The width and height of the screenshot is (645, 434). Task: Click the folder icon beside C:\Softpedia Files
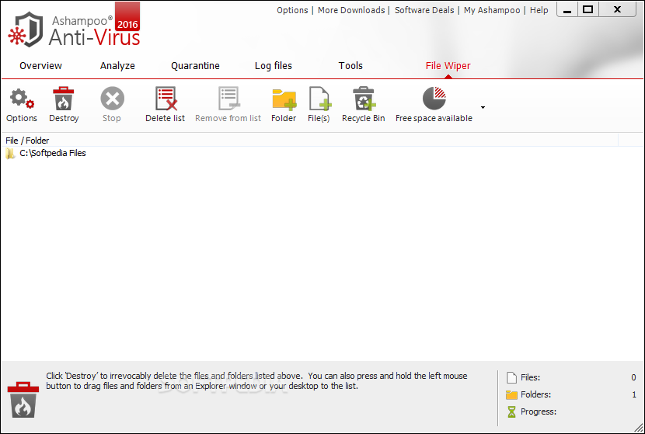tap(10, 154)
